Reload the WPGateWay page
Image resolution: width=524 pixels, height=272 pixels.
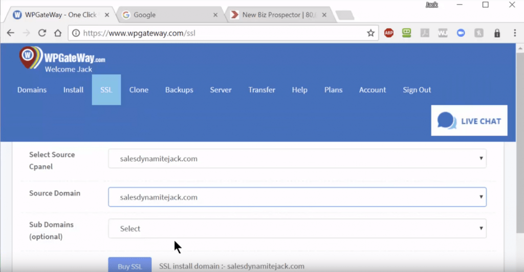42,33
